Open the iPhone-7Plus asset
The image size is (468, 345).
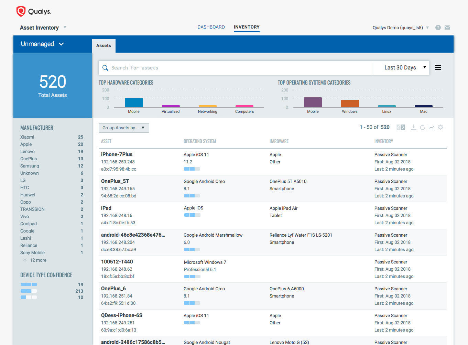click(117, 154)
